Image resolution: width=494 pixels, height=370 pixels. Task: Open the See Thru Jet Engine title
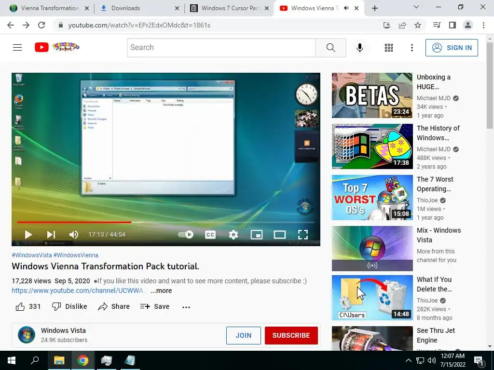point(436,335)
